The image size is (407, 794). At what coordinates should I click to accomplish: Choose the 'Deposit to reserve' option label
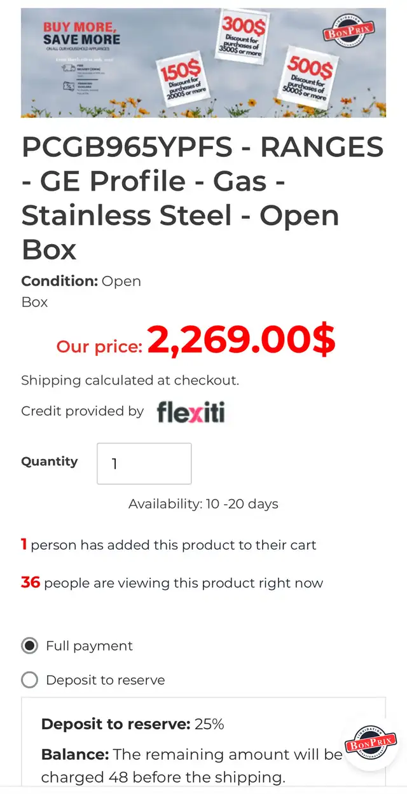pos(106,680)
